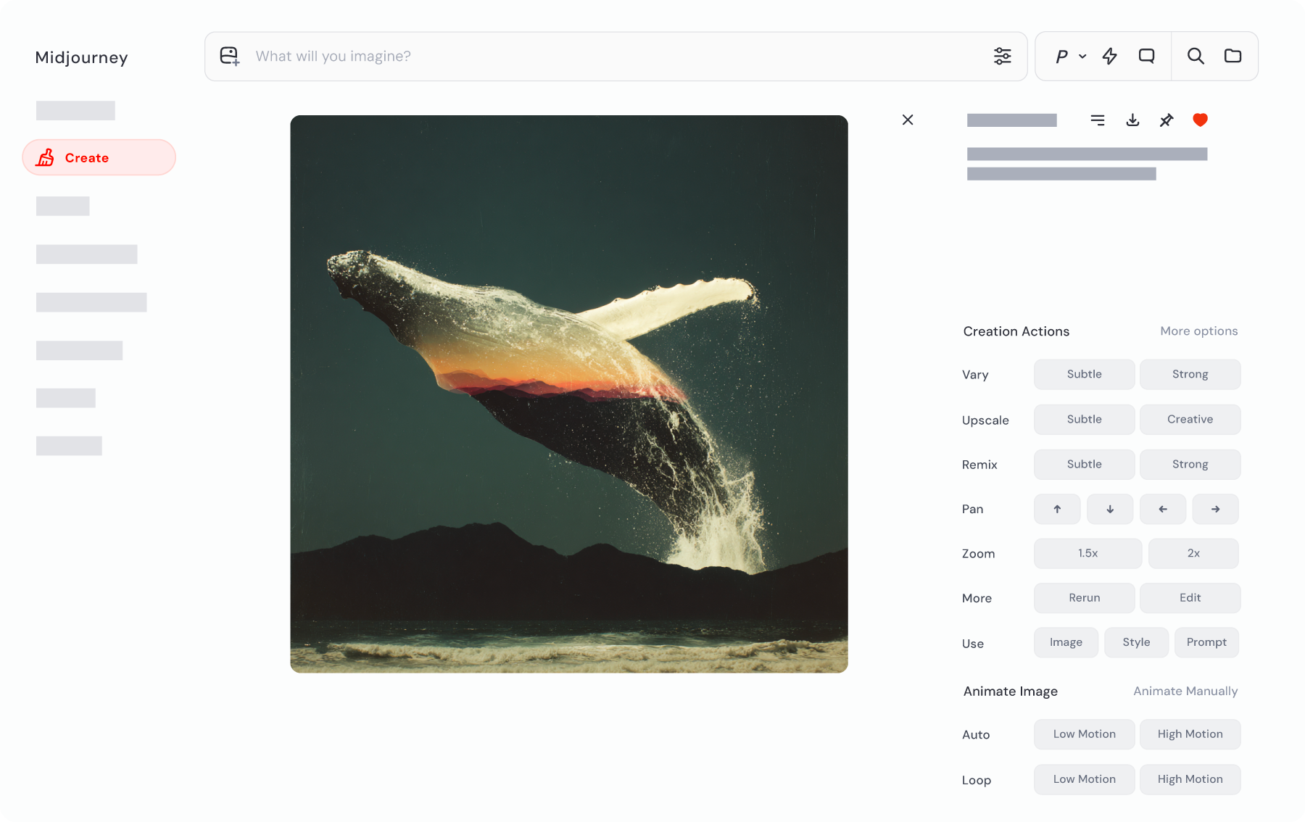Click the 'Animate Image' heading
Screen dimensions: 1305x822
[x=1010, y=692]
